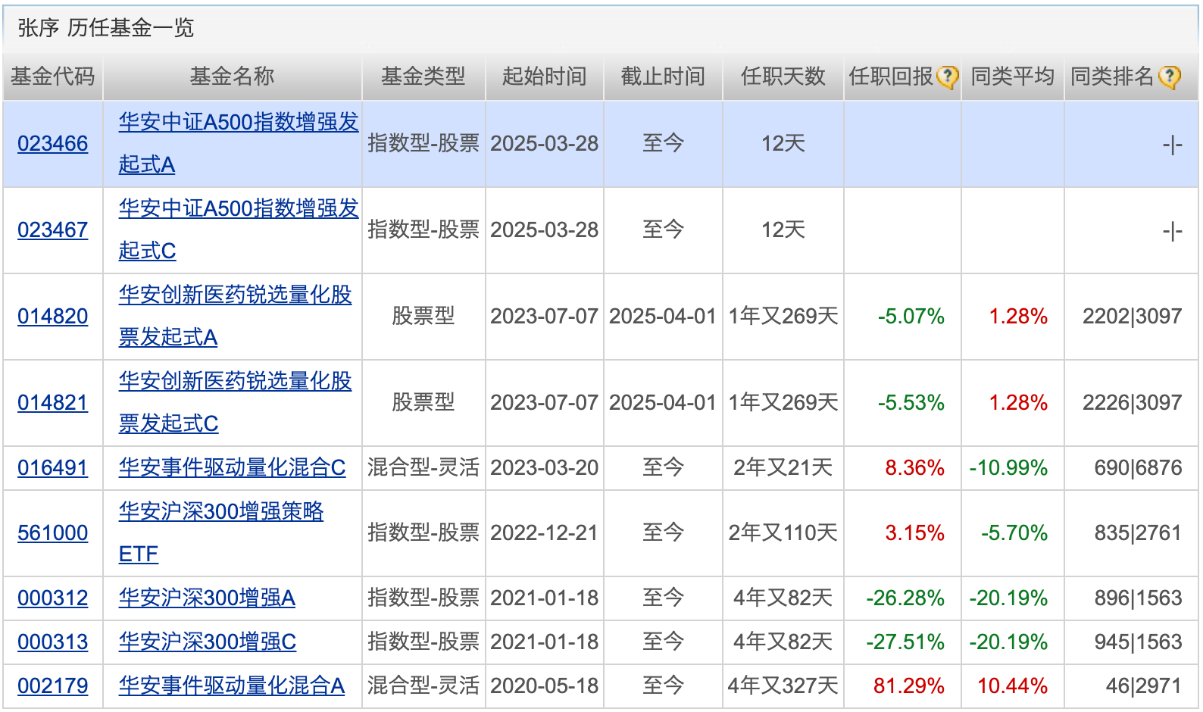Click the 张序 历任基金一览 title

(x=105, y=28)
